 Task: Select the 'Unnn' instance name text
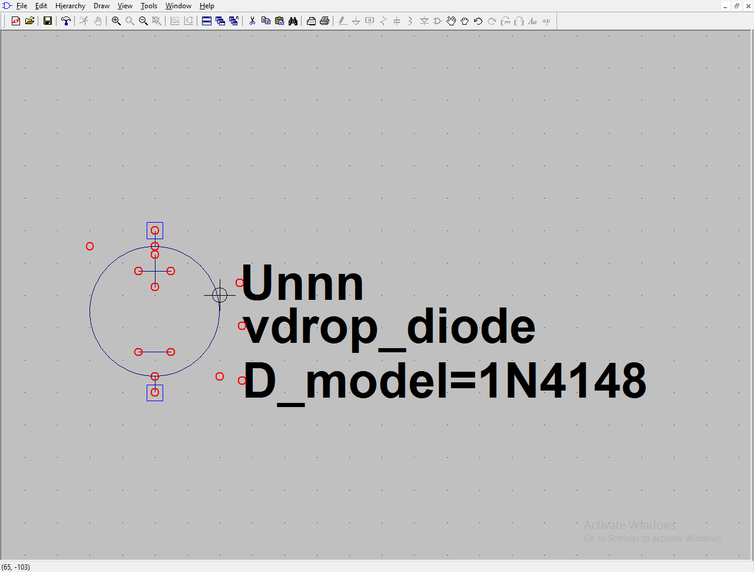pyautogui.click(x=303, y=283)
